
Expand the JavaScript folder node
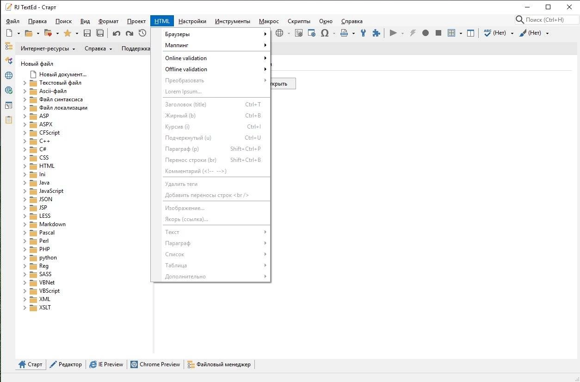point(25,191)
